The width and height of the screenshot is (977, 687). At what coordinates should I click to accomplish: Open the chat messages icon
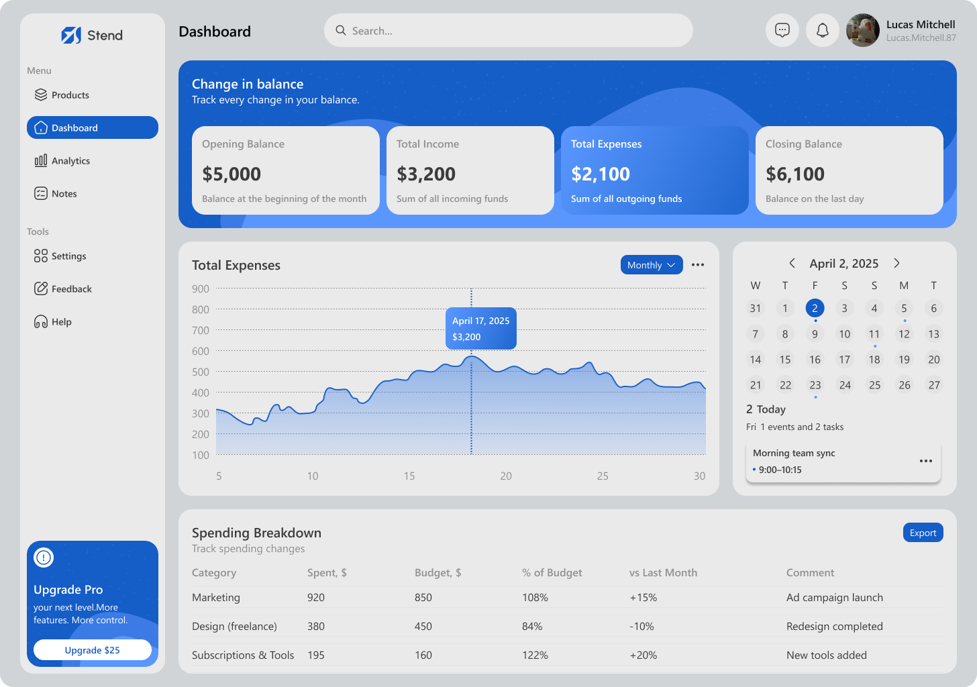click(x=782, y=30)
